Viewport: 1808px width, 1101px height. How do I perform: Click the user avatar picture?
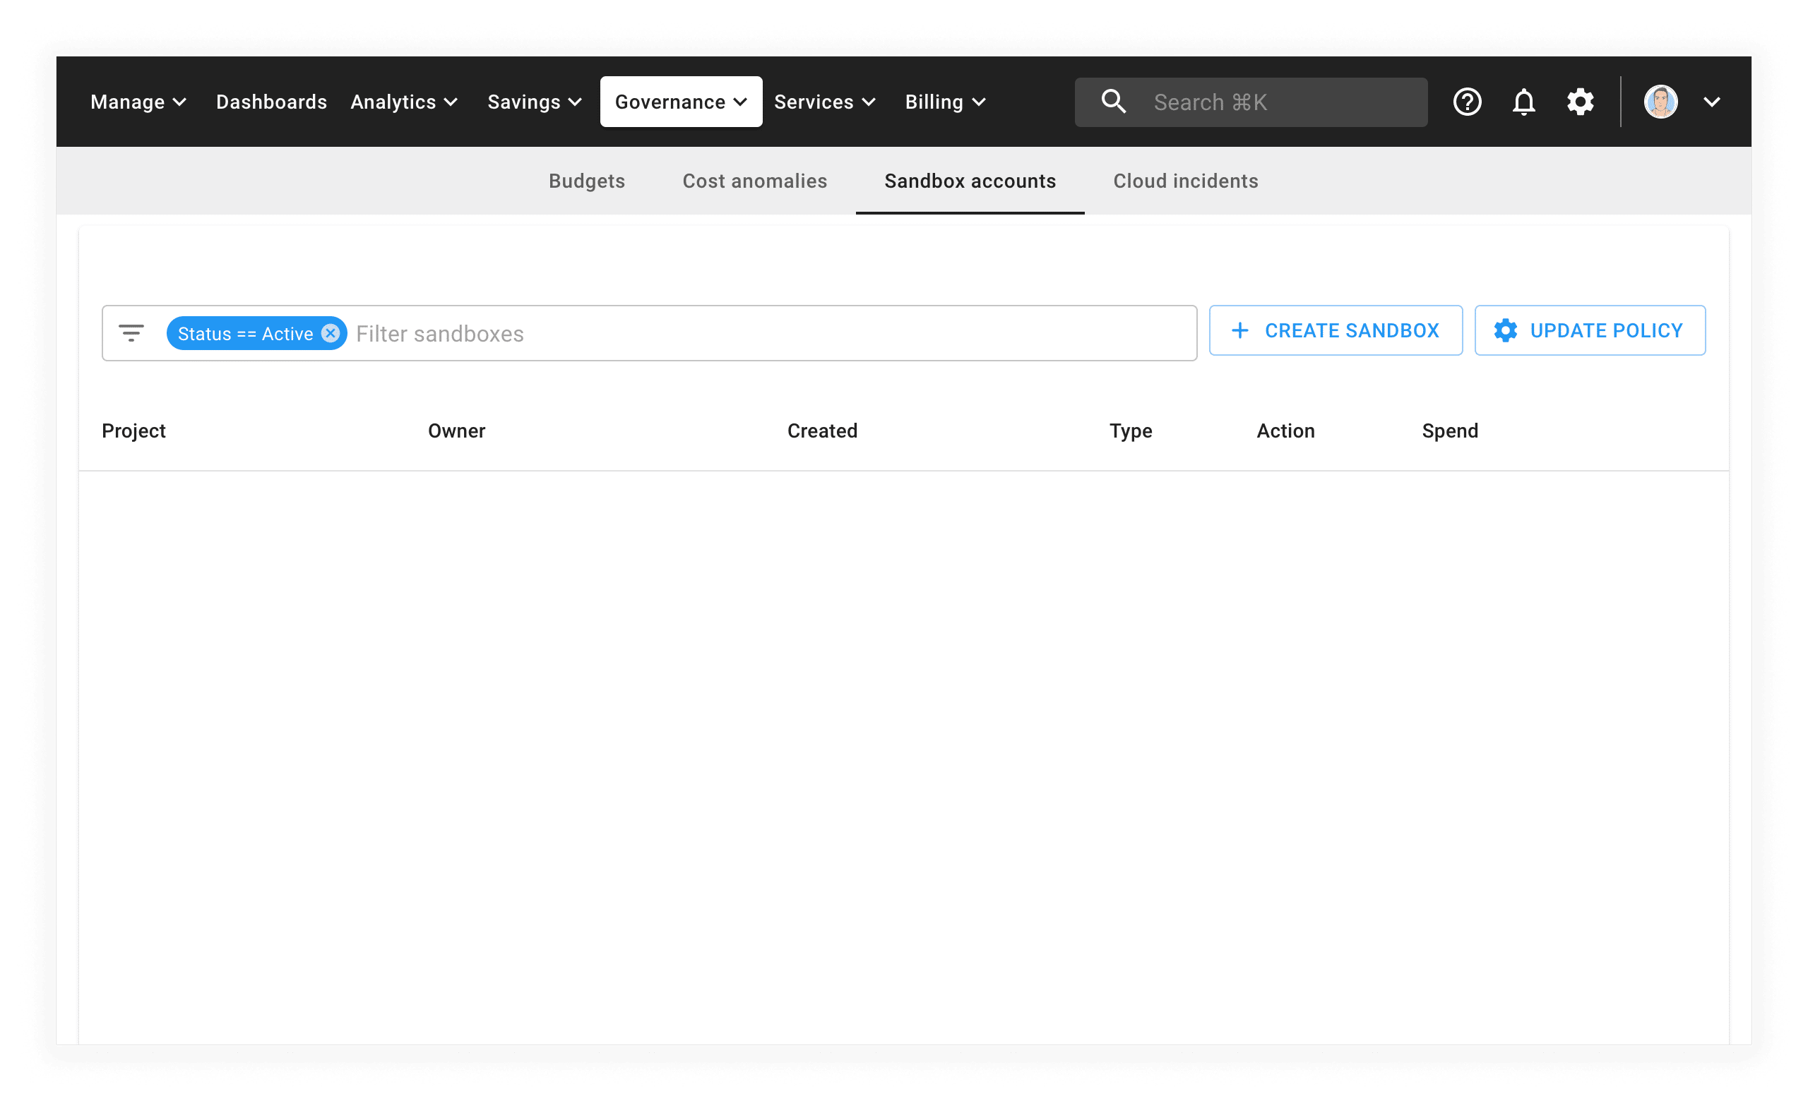[1660, 102]
